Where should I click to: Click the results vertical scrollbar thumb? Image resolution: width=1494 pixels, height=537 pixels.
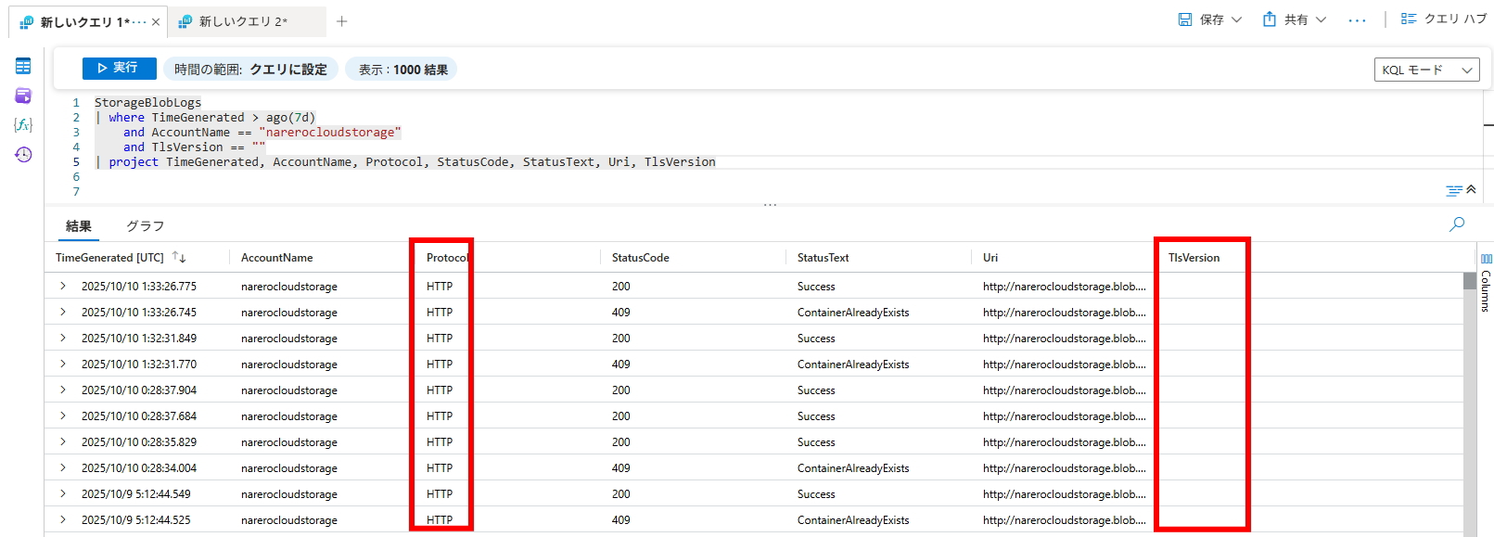tap(1469, 281)
